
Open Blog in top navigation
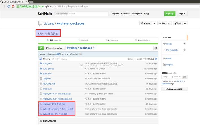click(x=146, y=14)
